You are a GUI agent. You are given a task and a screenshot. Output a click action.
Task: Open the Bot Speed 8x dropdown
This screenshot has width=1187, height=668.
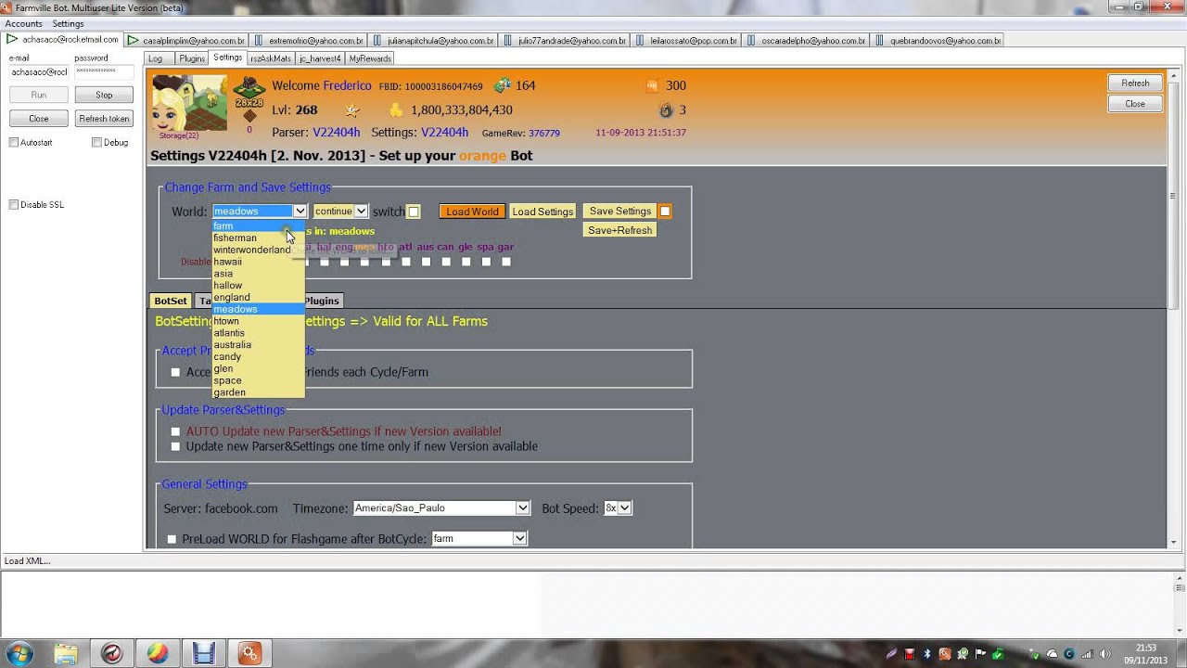[618, 508]
